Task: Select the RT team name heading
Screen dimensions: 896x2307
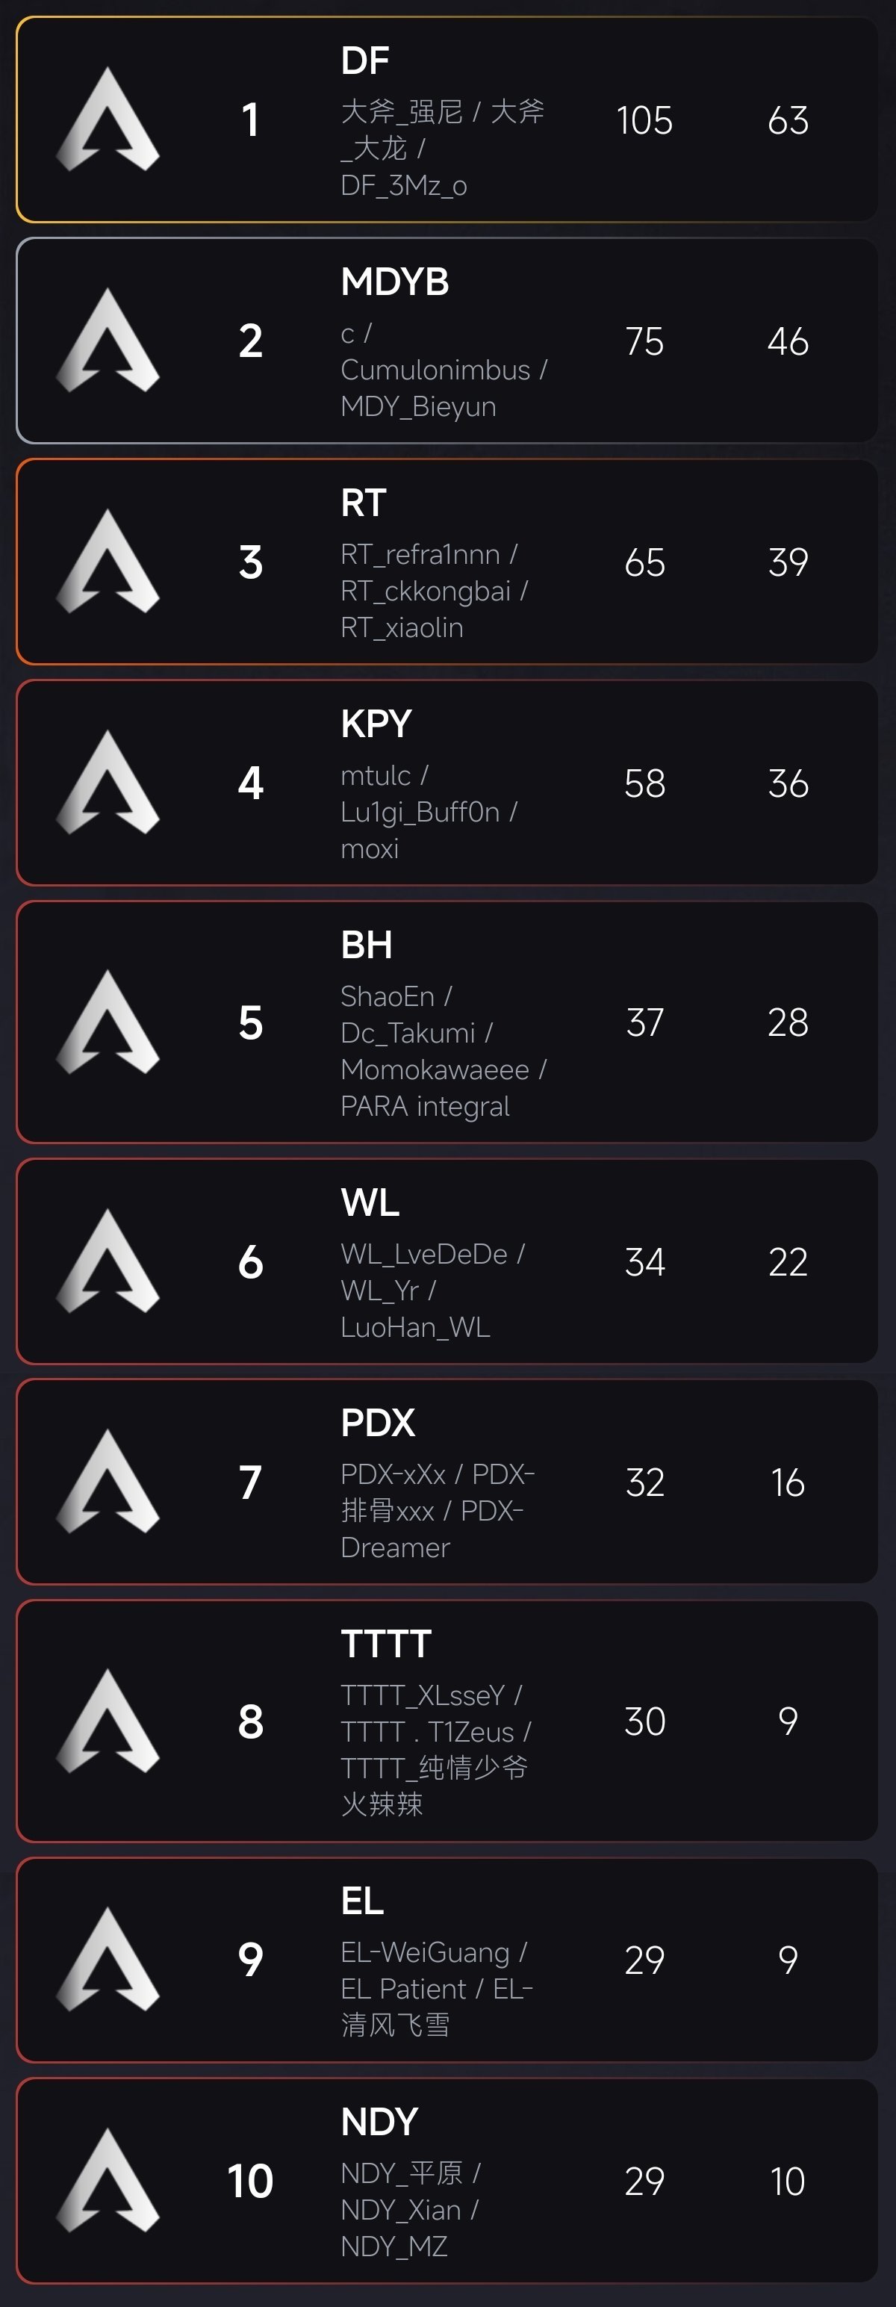Action: [364, 503]
